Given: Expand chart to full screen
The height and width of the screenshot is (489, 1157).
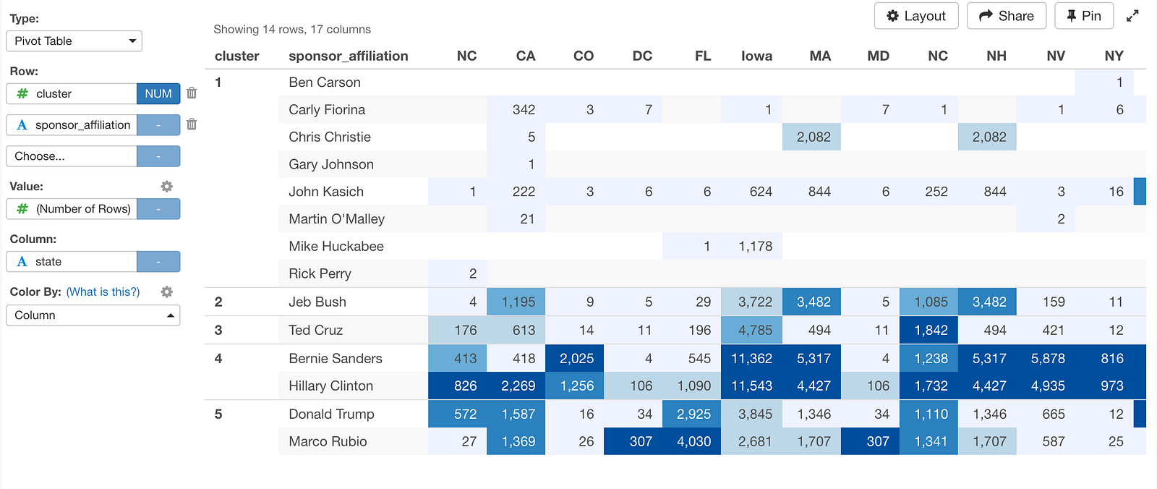Looking at the screenshot, I should (x=1133, y=16).
